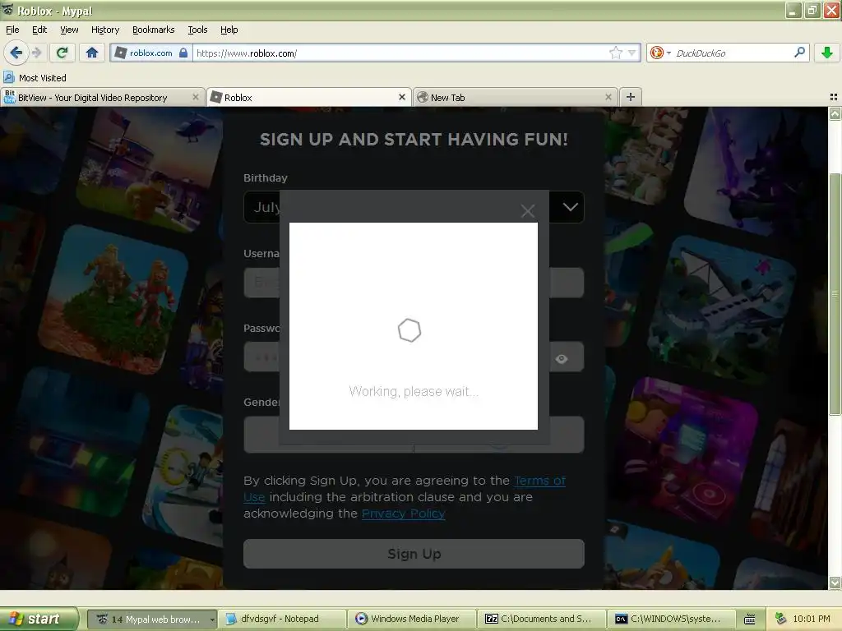Screen dimensions: 842x631
Task: Open Most Visited bookmarks folder
Action: click(x=35, y=78)
